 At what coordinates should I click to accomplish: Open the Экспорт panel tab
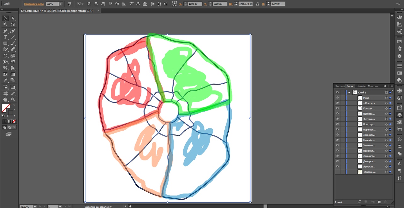pos(340,86)
